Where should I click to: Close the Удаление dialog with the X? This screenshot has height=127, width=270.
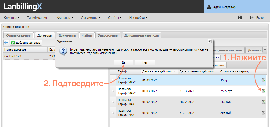[x=210, y=41]
